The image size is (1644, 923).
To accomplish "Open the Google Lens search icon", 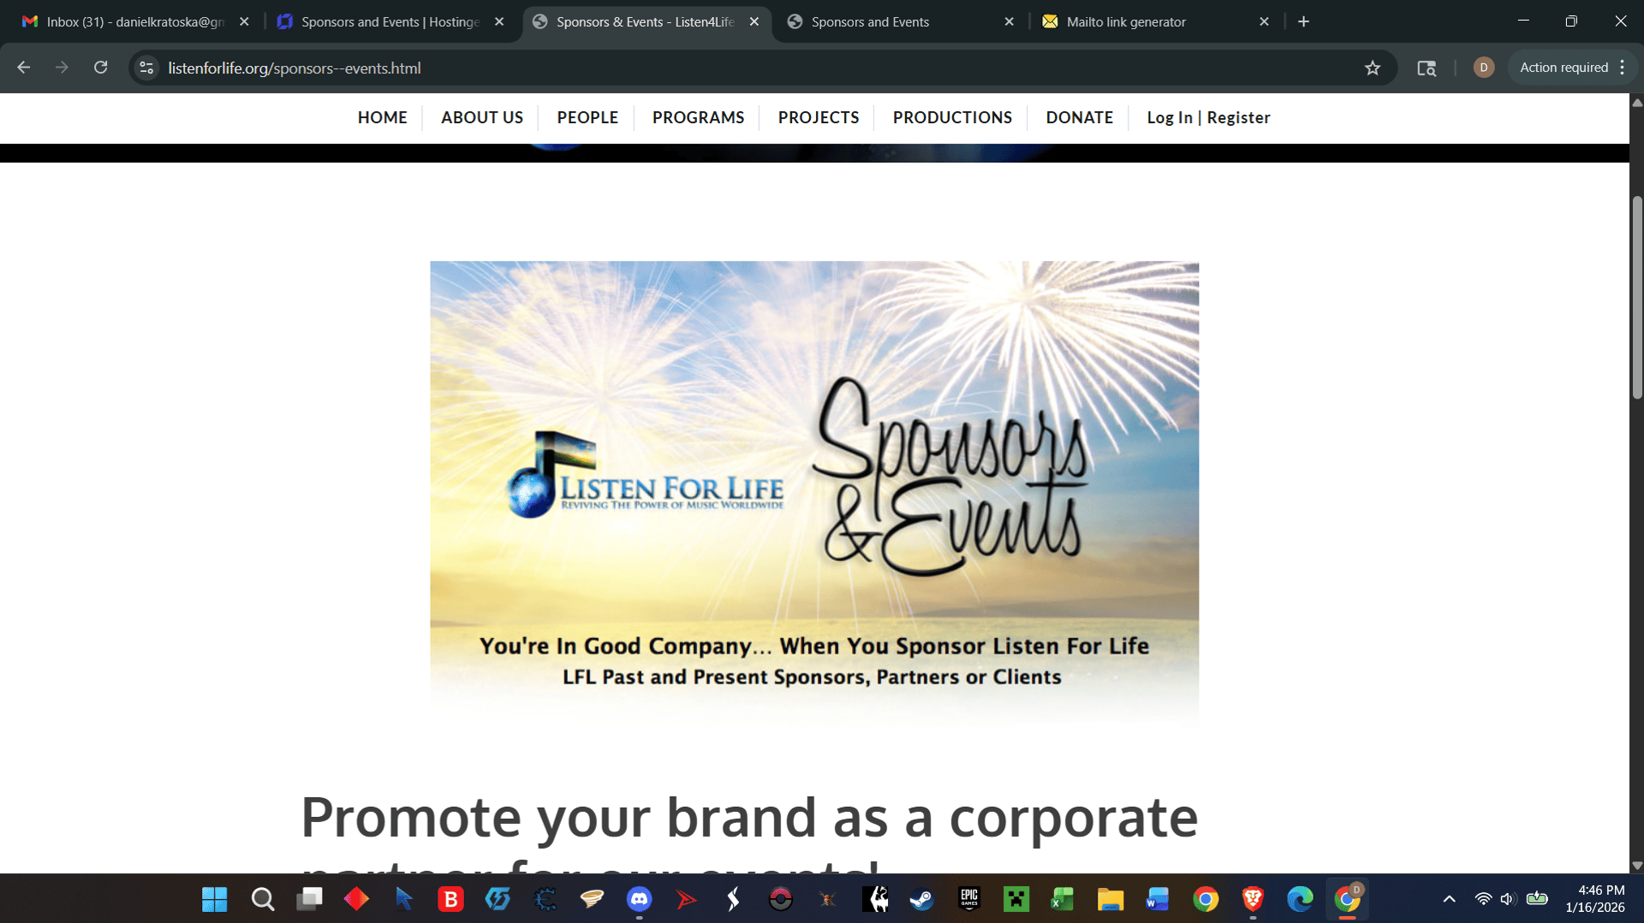I will [x=1427, y=68].
